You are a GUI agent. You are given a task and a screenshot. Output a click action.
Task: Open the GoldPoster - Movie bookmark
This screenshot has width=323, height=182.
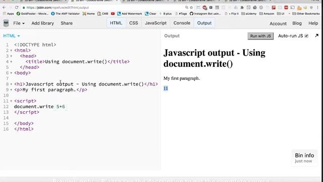[32, 14]
